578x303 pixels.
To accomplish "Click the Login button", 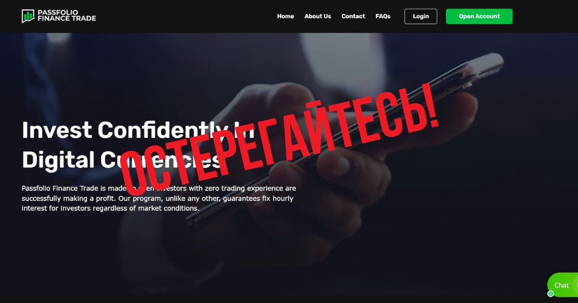I will (420, 16).
